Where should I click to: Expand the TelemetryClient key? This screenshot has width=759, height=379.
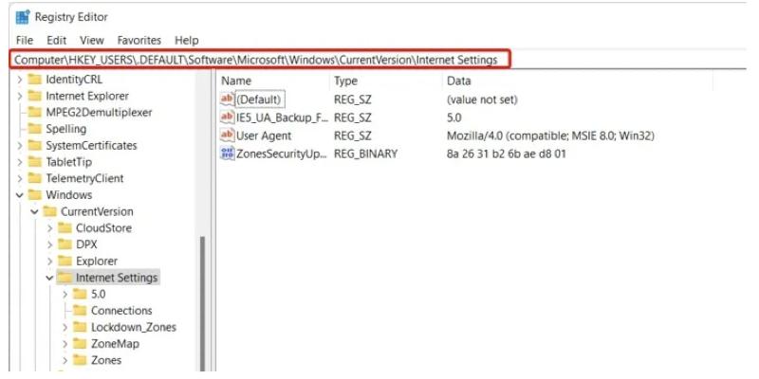tap(20, 178)
